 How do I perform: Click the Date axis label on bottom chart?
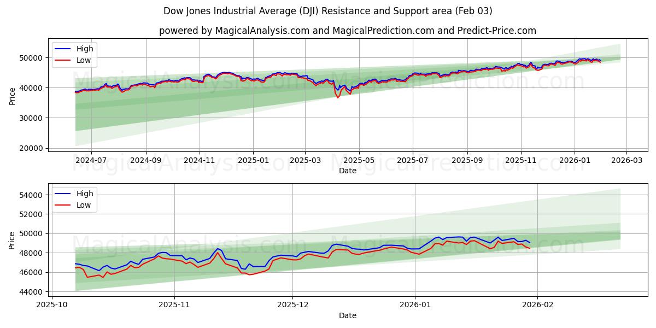pyautogui.click(x=348, y=315)
